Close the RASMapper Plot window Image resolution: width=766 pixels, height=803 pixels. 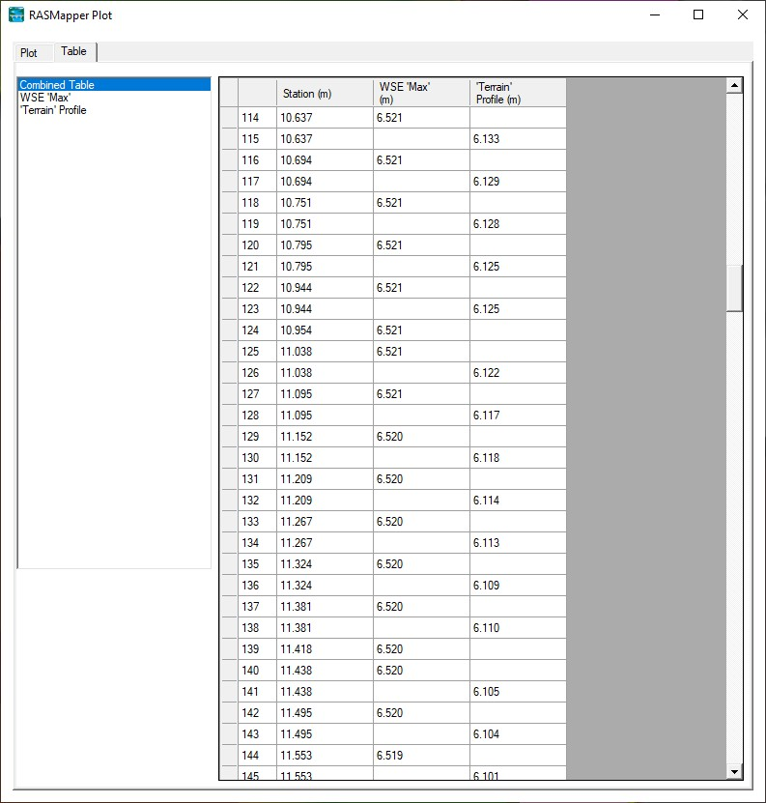743,14
